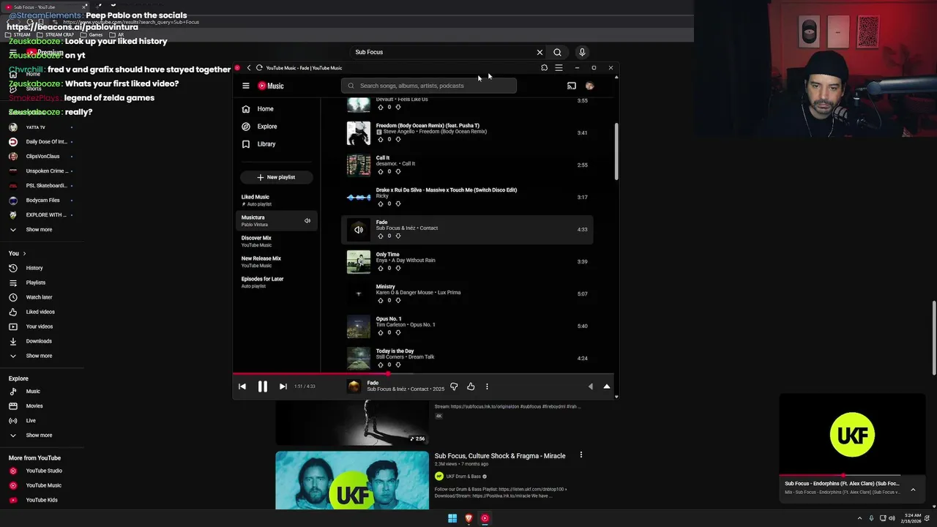The width and height of the screenshot is (937, 527).
Task: Downvote the song Today is the Day
Action: [398, 365]
